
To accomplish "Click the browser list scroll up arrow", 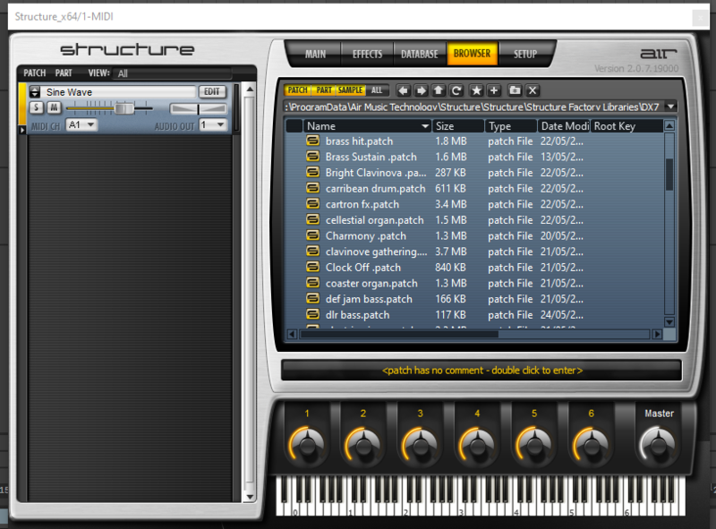I will tap(669, 125).
